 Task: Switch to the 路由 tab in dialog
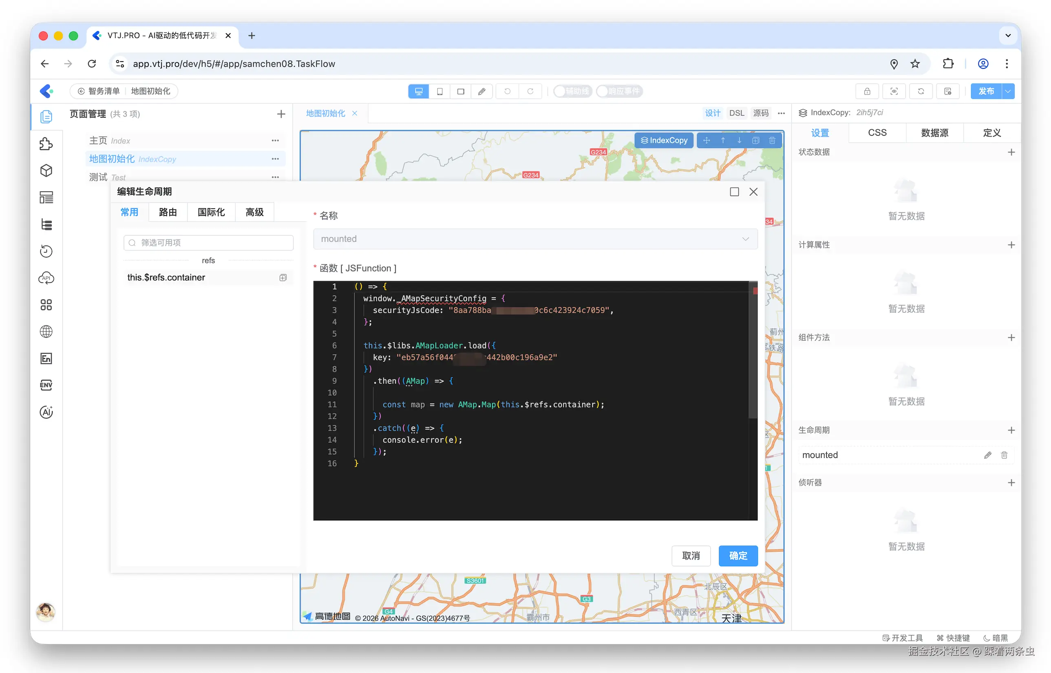[x=168, y=212]
